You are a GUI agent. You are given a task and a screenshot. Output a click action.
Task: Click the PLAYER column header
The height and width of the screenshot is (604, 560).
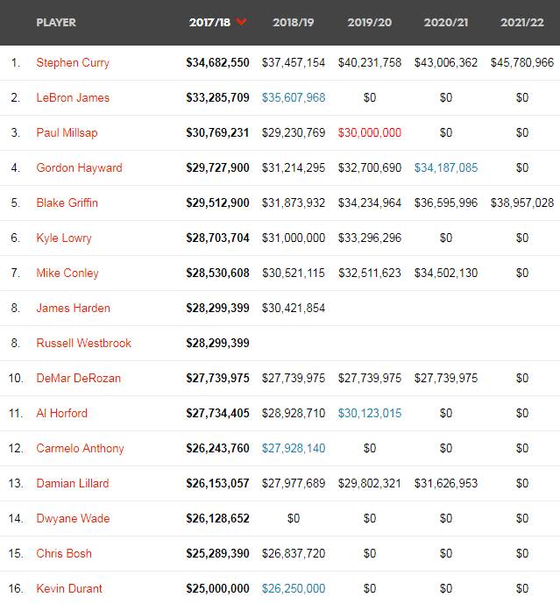tap(56, 22)
